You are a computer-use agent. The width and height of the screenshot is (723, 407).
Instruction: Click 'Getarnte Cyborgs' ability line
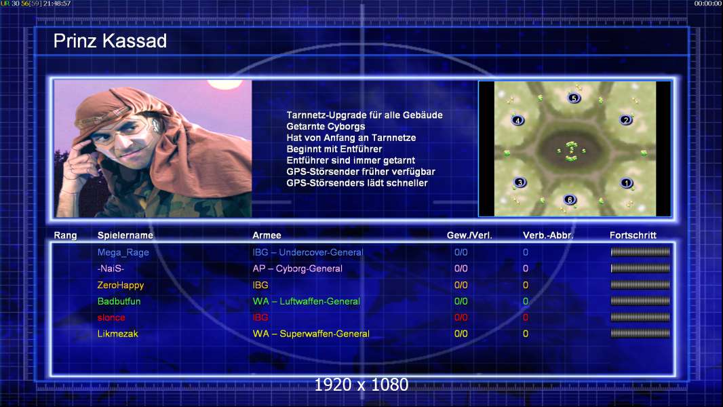[326, 126]
